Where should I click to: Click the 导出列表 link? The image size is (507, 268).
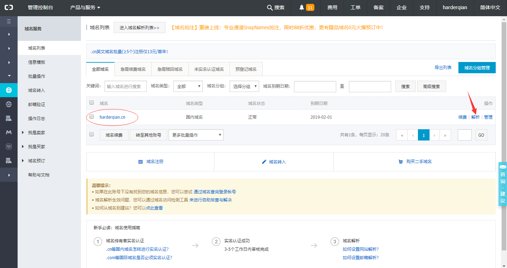443,67
